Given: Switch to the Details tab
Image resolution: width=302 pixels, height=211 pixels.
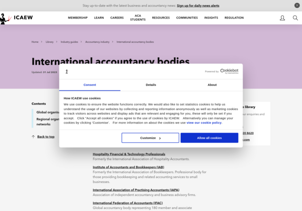Looking at the screenshot, I should [151, 85].
